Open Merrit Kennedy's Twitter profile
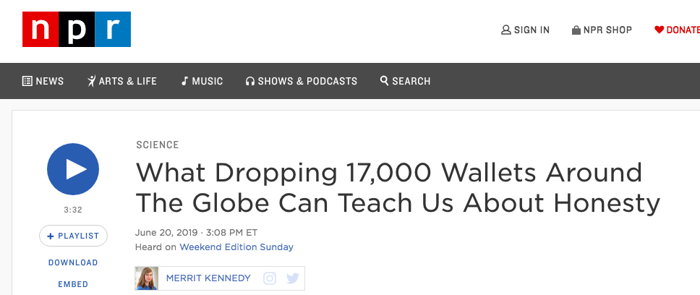 click(x=292, y=278)
